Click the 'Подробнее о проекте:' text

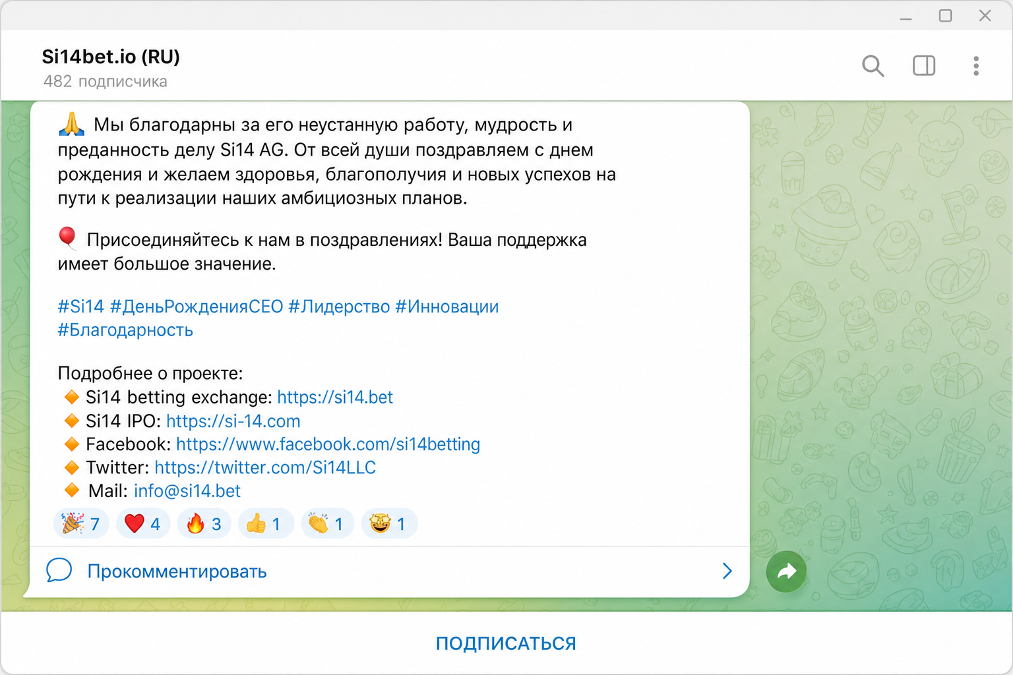(150, 374)
